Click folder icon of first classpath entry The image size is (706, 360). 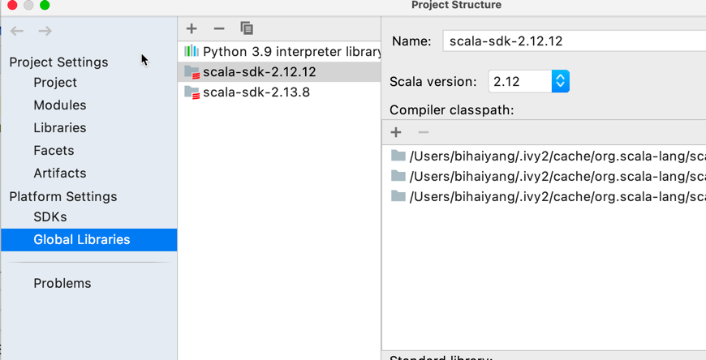398,156
